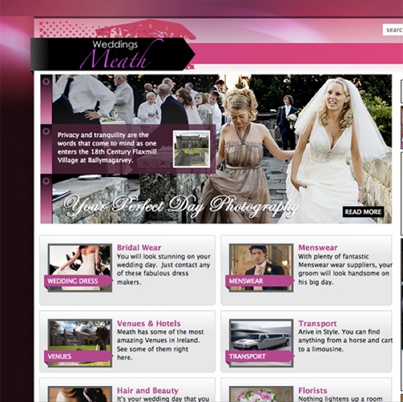The width and height of the screenshot is (403, 402).
Task: Click the MENSWEAR ribbon label
Action: [x=259, y=281]
